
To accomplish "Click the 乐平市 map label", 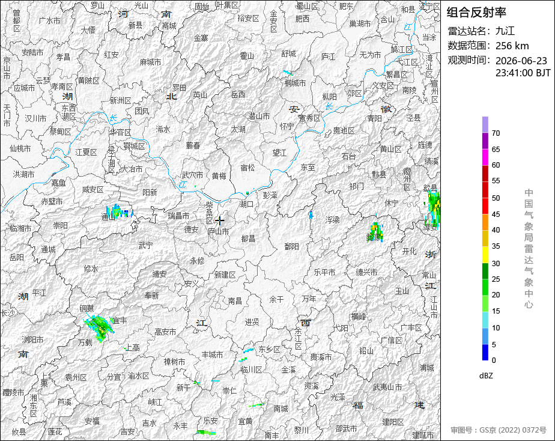I will coord(324,272).
